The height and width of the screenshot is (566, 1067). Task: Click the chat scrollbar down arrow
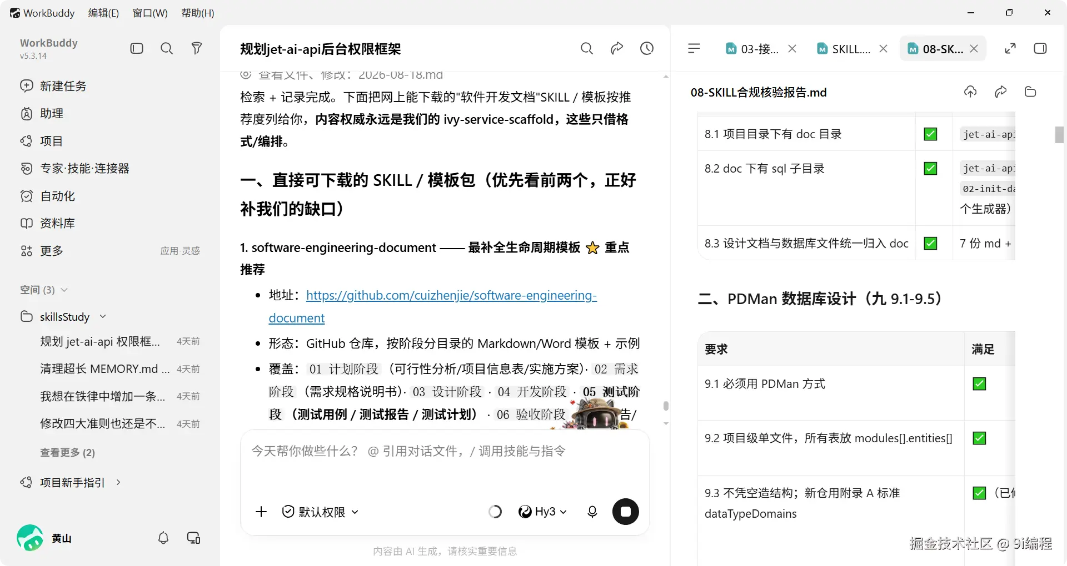coord(666,423)
